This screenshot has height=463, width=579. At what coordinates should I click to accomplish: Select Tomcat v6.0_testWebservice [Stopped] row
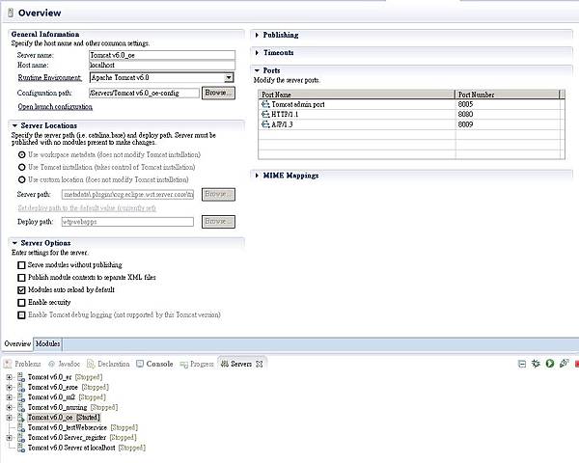pos(83,427)
